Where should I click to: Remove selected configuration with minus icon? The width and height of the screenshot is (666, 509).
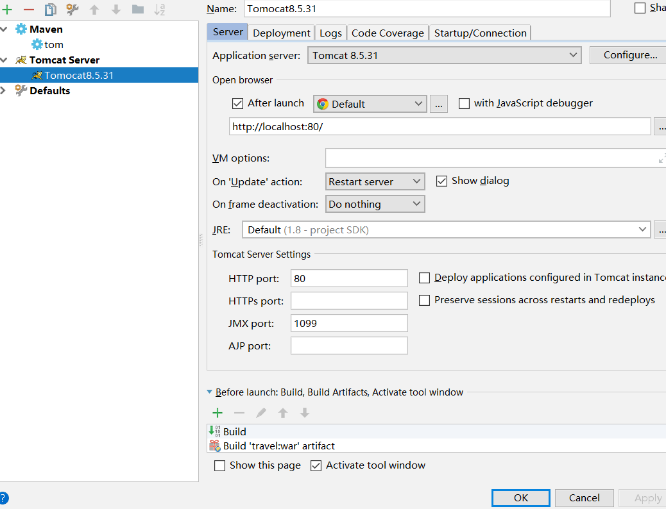pos(29,10)
